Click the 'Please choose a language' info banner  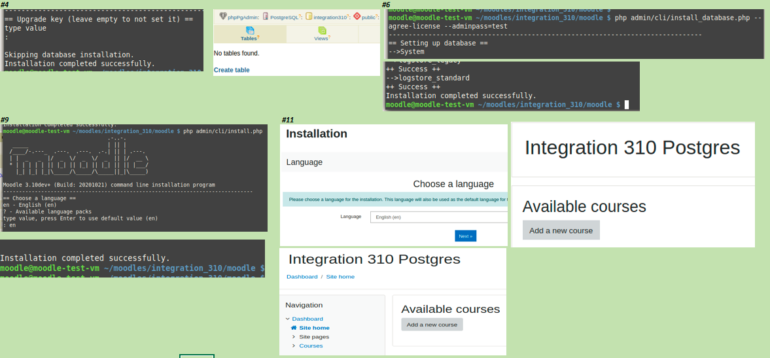click(x=395, y=200)
